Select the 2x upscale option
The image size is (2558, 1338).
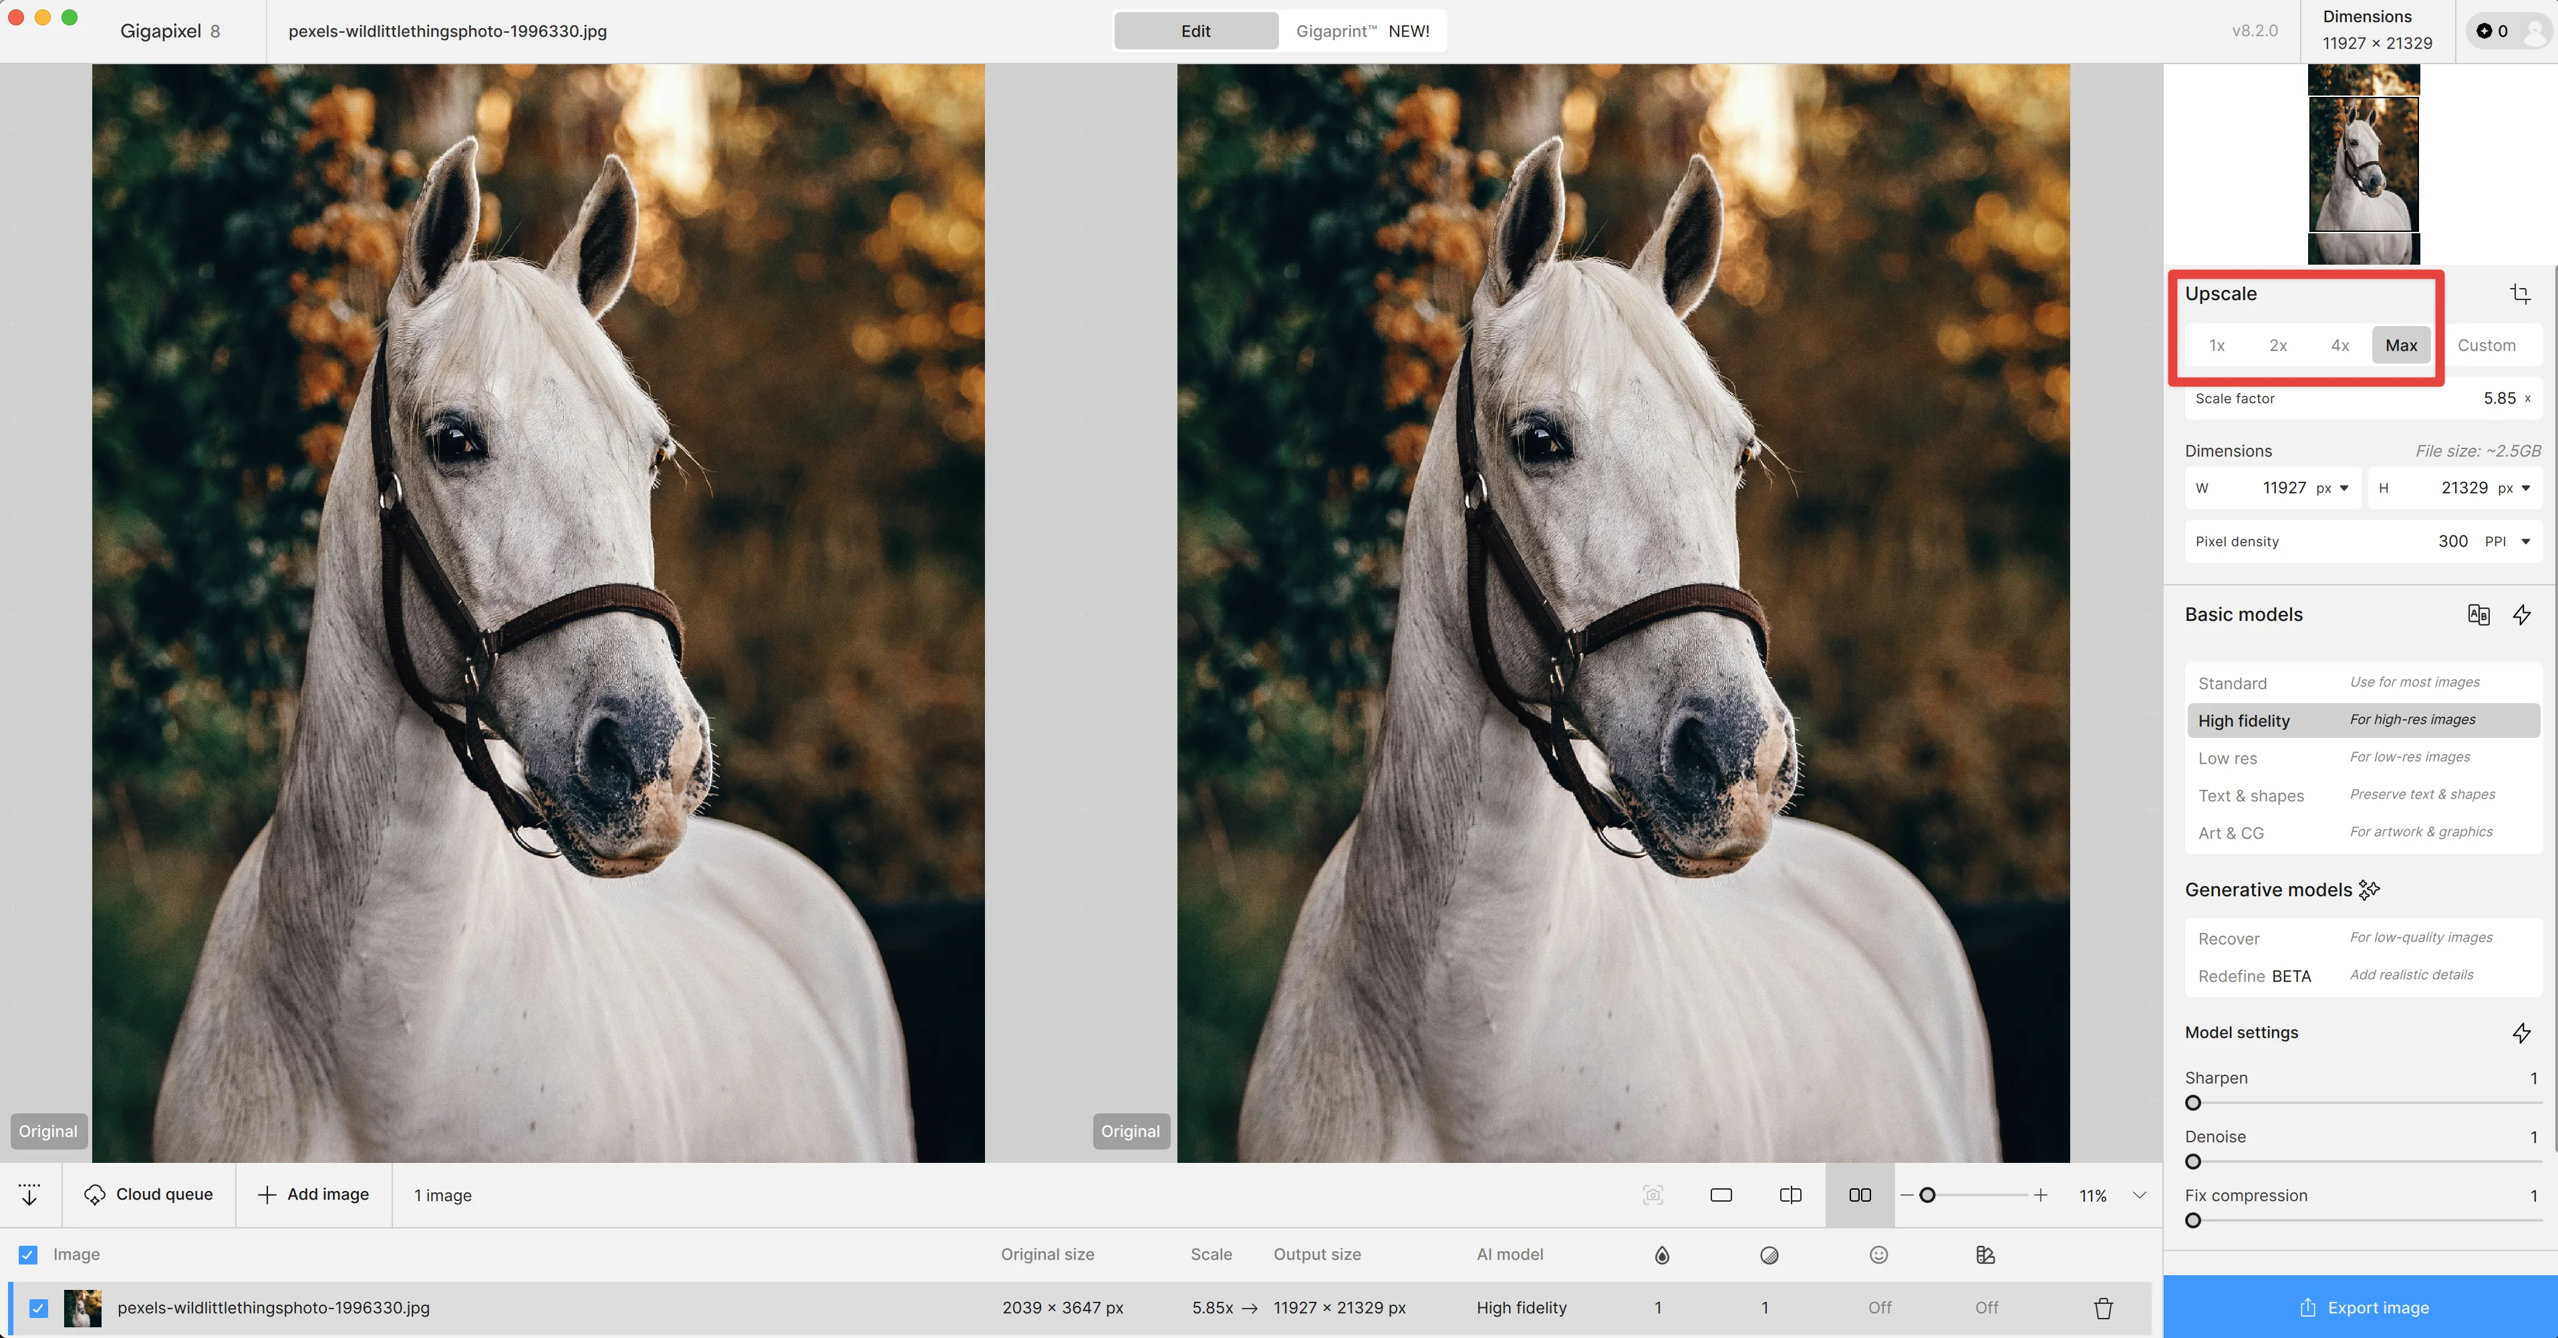2278,346
